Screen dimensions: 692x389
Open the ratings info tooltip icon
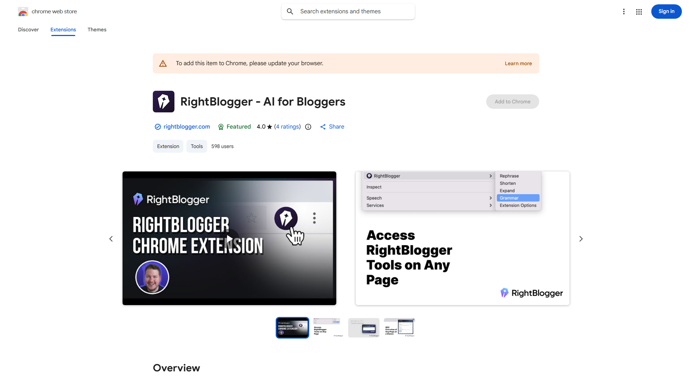pos(308,127)
